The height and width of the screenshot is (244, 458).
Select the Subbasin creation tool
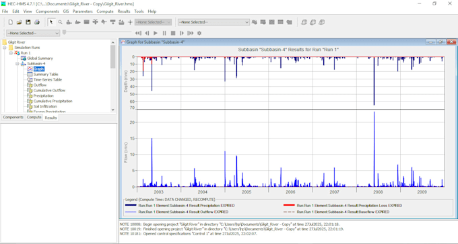click(x=69, y=22)
